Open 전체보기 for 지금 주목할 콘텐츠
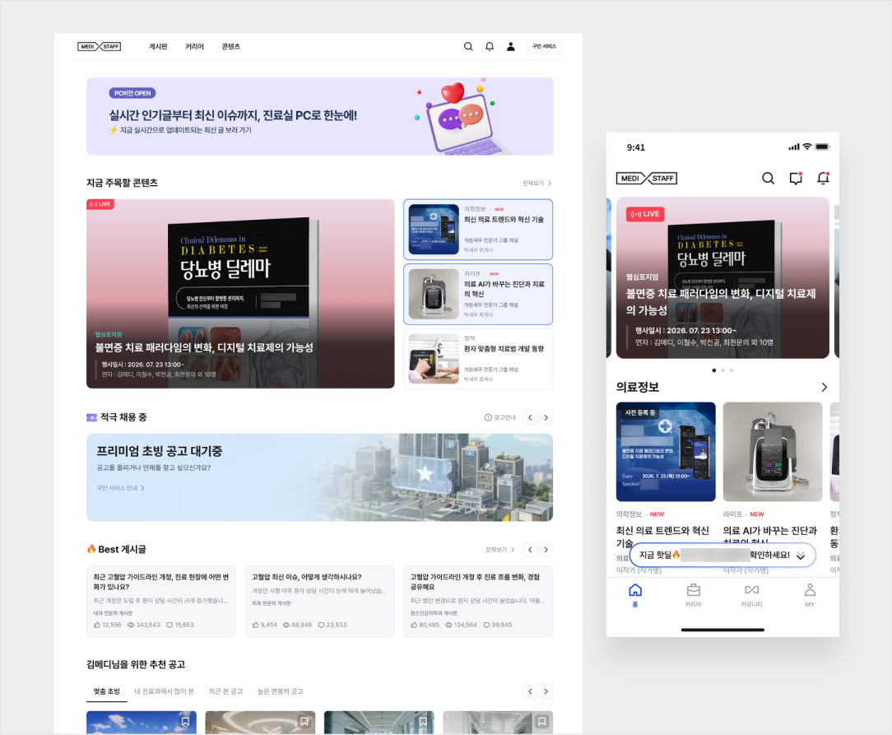892x735 pixels. click(x=537, y=184)
